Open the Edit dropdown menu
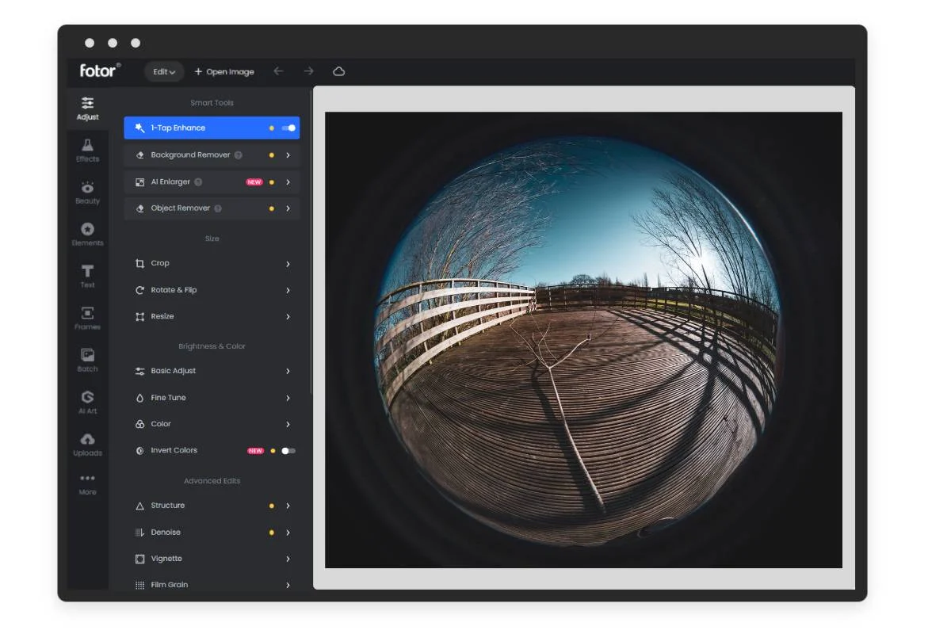The width and height of the screenshot is (951, 634). [x=164, y=71]
